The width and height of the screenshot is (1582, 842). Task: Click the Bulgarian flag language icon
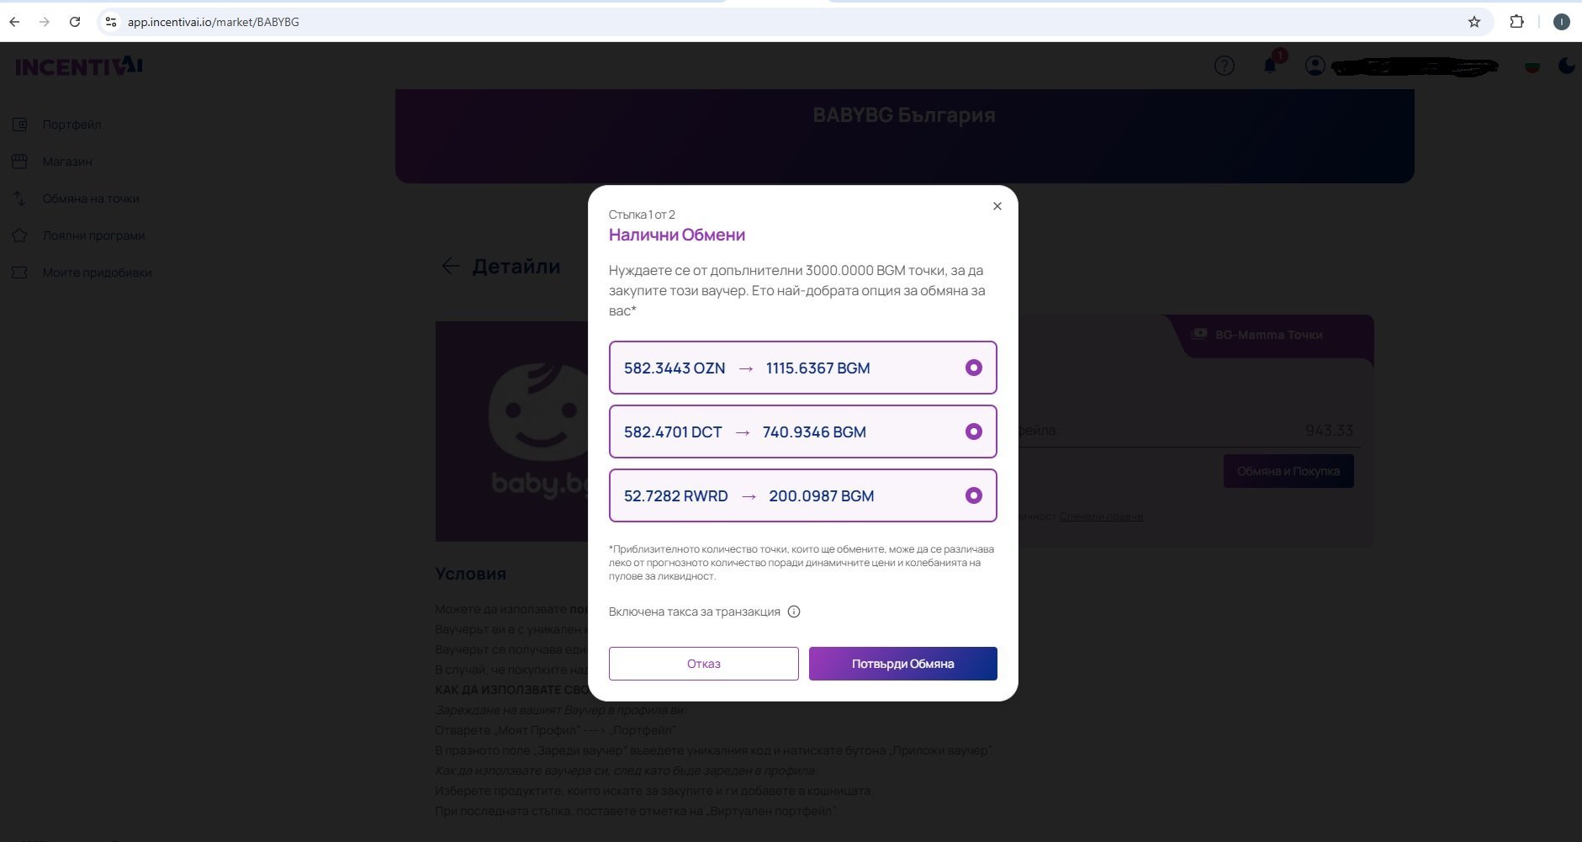(1532, 66)
